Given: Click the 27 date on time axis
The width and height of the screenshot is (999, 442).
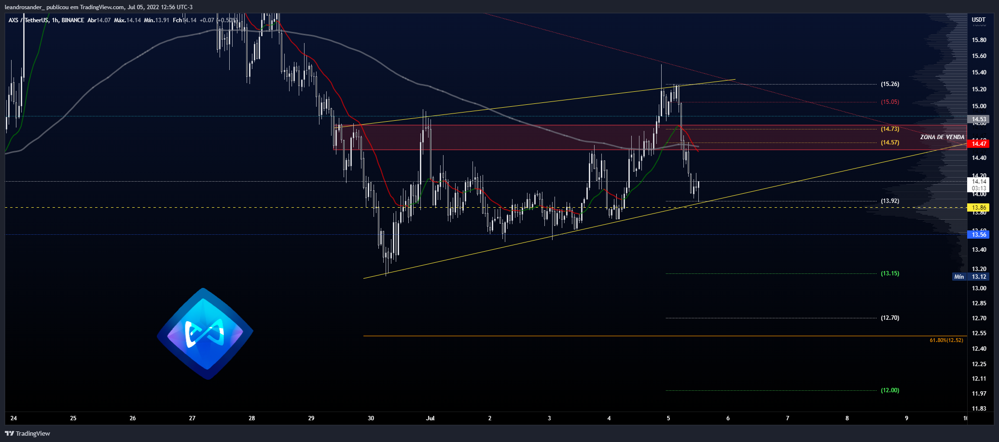Looking at the screenshot, I should coord(192,418).
